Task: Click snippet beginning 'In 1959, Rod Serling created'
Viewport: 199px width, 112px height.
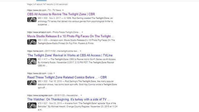Action: click(x=75, y=21)
